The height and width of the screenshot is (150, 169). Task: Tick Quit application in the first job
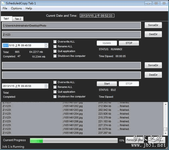55,51
